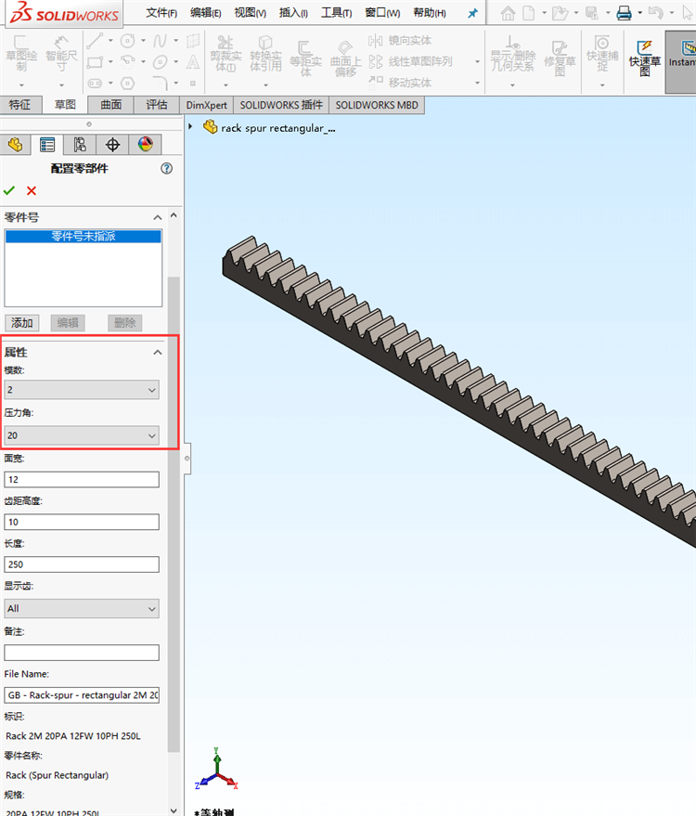Select the Circle sketch tool

(127, 40)
